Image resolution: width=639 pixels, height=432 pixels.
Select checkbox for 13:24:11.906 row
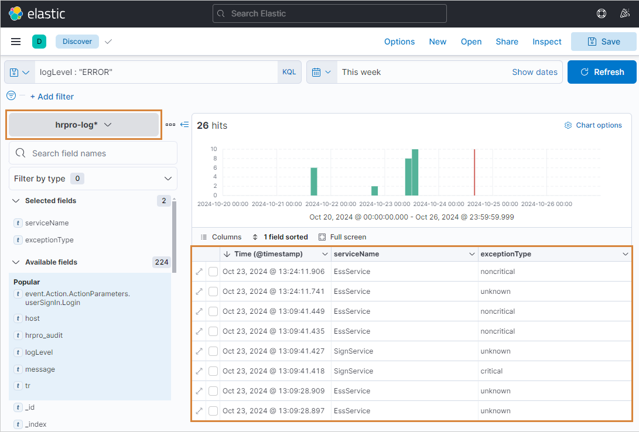click(213, 272)
